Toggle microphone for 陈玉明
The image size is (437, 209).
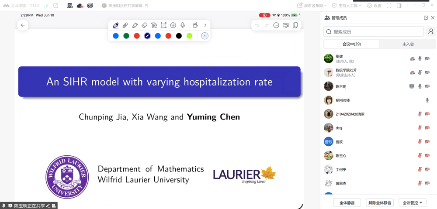pyautogui.click(x=420, y=86)
